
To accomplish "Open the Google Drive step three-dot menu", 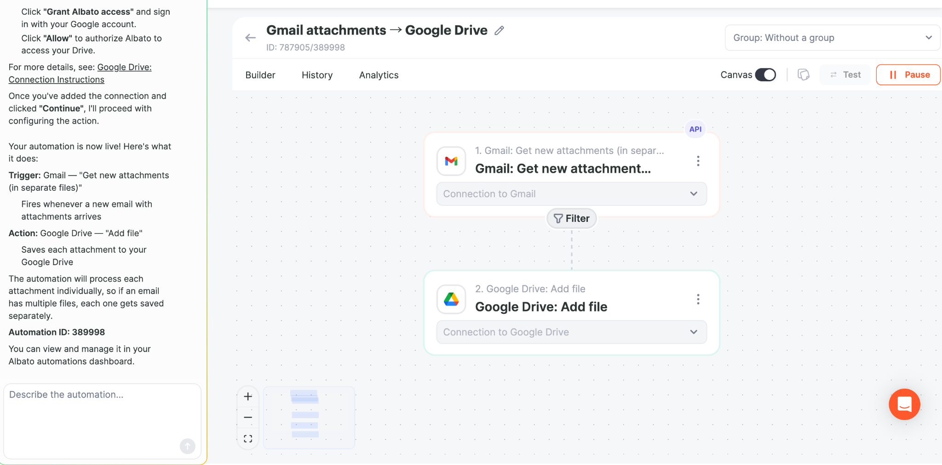I will click(698, 299).
